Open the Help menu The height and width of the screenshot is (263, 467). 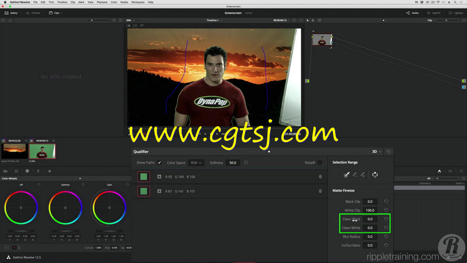click(x=151, y=2)
